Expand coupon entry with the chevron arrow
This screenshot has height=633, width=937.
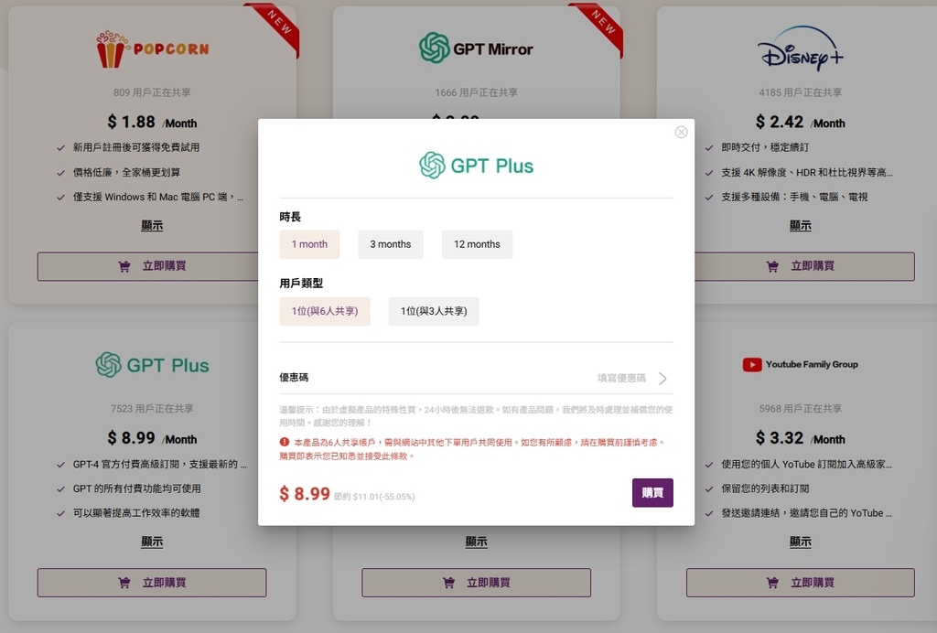coord(662,378)
